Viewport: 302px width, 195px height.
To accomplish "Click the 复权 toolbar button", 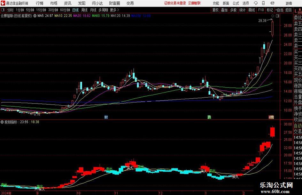I will (x=215, y=10).
